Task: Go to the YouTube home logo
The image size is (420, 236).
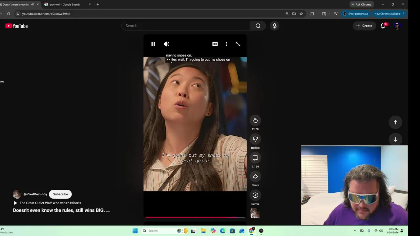Action: [16, 26]
